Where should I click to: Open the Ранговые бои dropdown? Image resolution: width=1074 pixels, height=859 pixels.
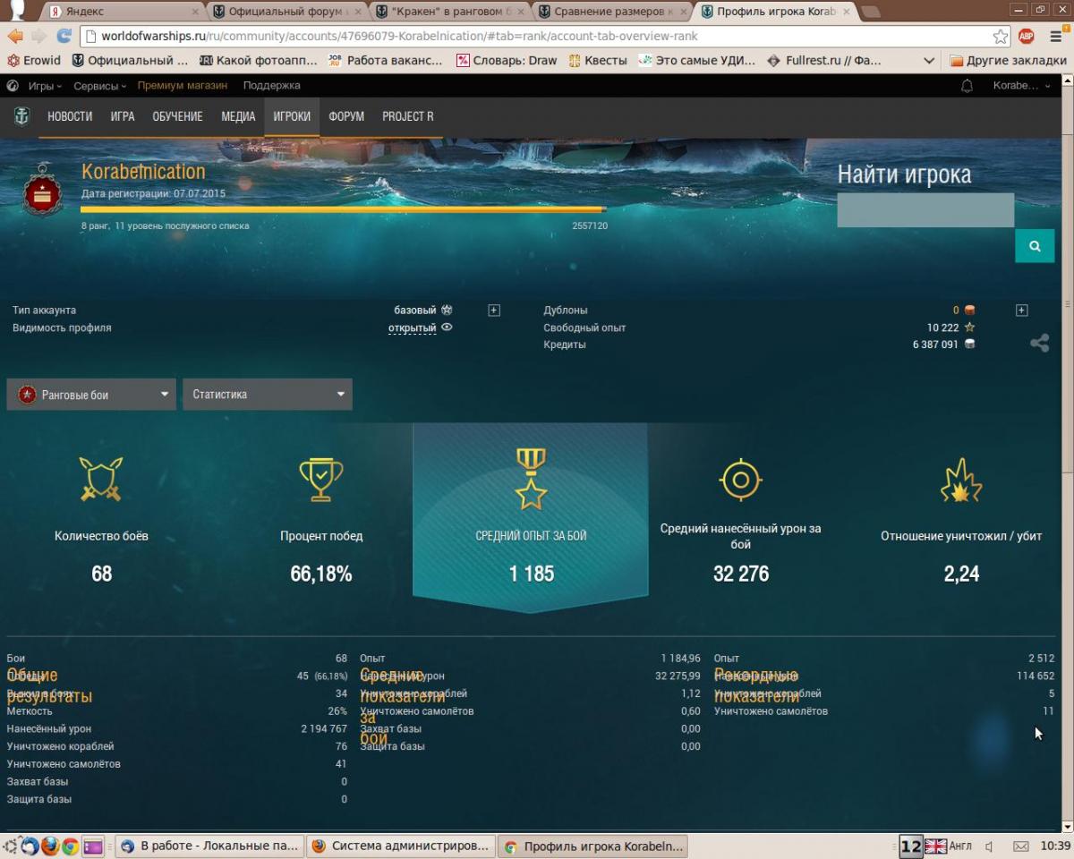[x=91, y=395]
